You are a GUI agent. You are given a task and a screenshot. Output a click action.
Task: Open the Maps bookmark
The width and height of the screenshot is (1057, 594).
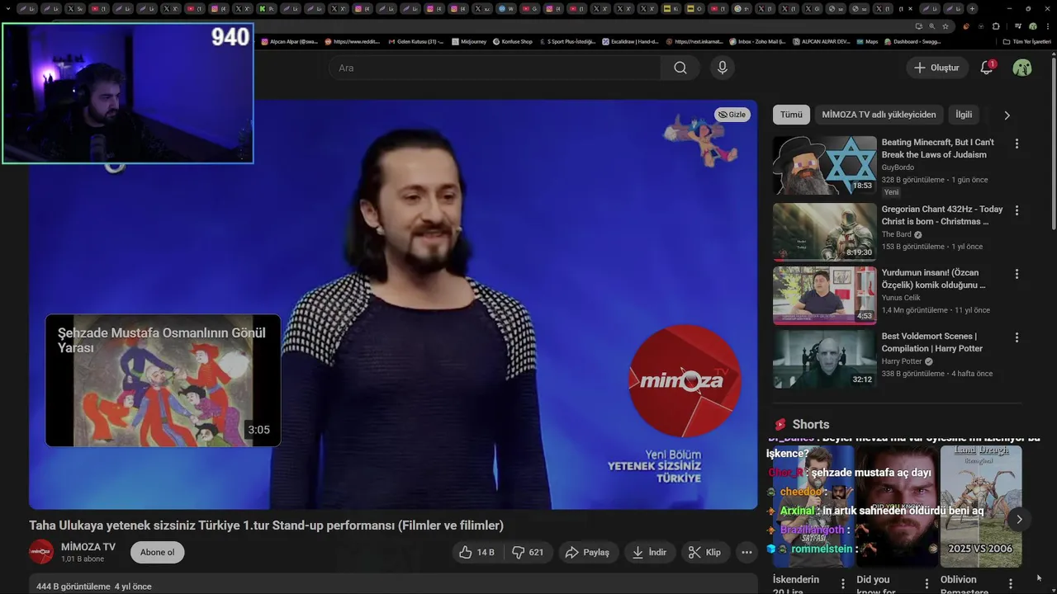(x=867, y=41)
